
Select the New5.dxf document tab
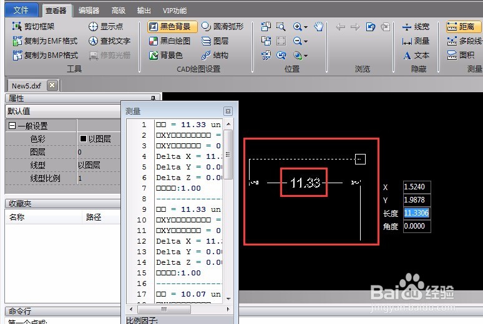[x=26, y=85]
